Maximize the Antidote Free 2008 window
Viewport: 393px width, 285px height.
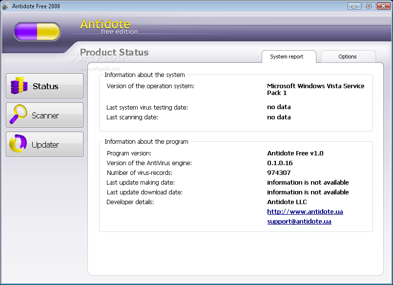pos(369,6)
